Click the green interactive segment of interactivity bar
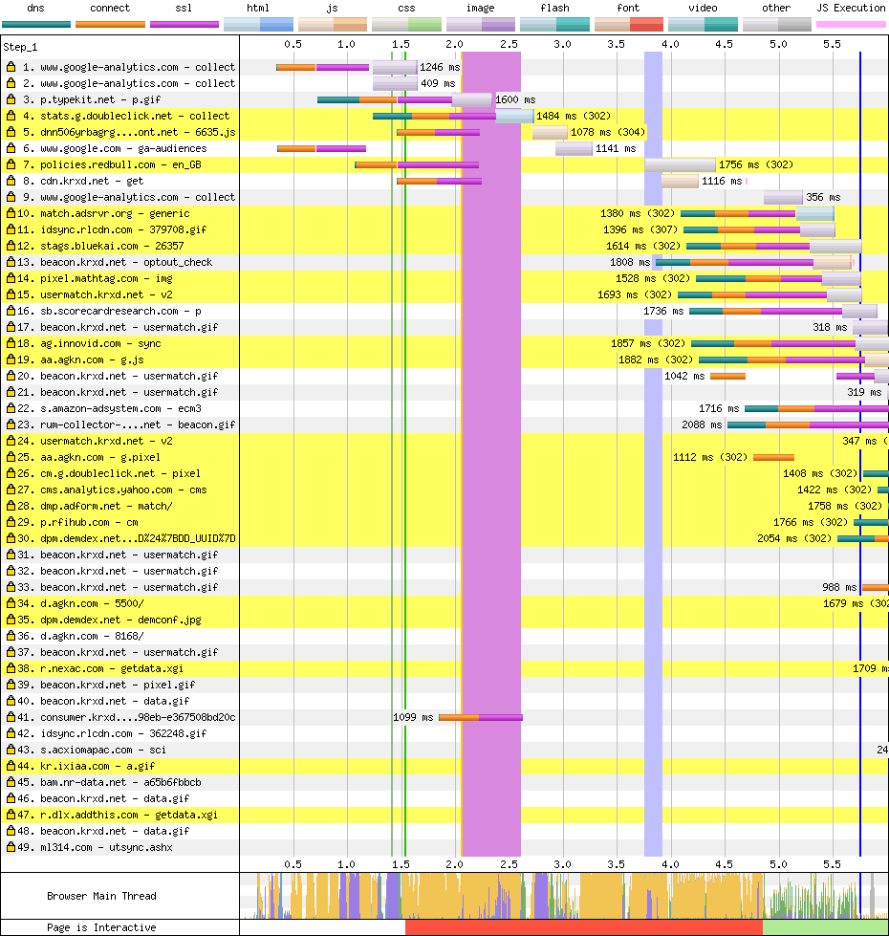The width and height of the screenshot is (889, 936). click(825, 927)
